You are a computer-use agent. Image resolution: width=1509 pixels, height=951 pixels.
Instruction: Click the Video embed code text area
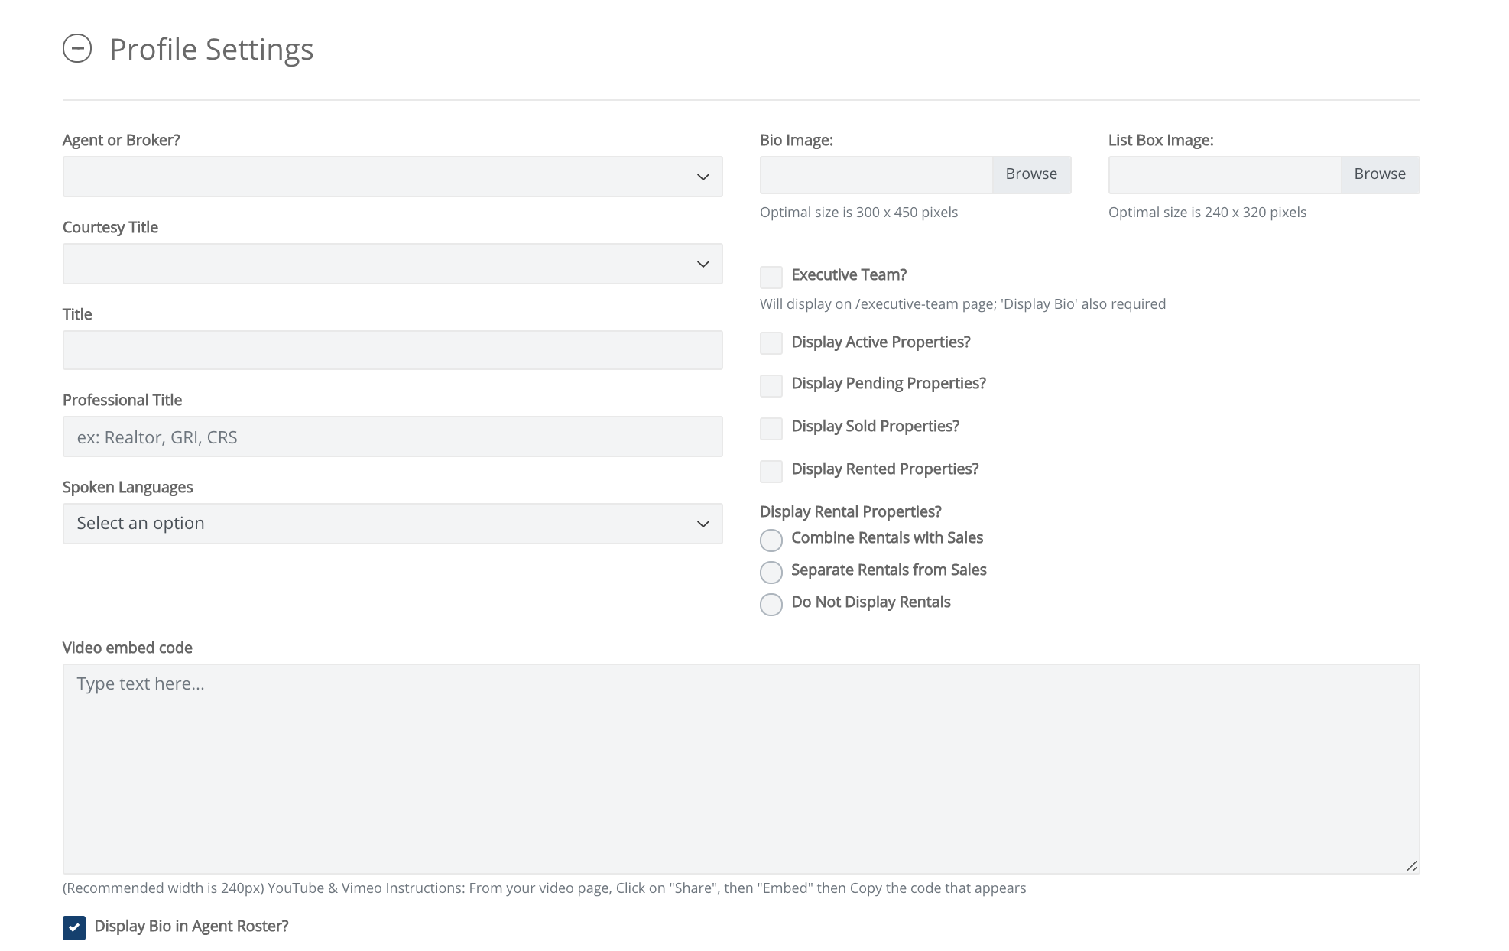click(x=742, y=768)
